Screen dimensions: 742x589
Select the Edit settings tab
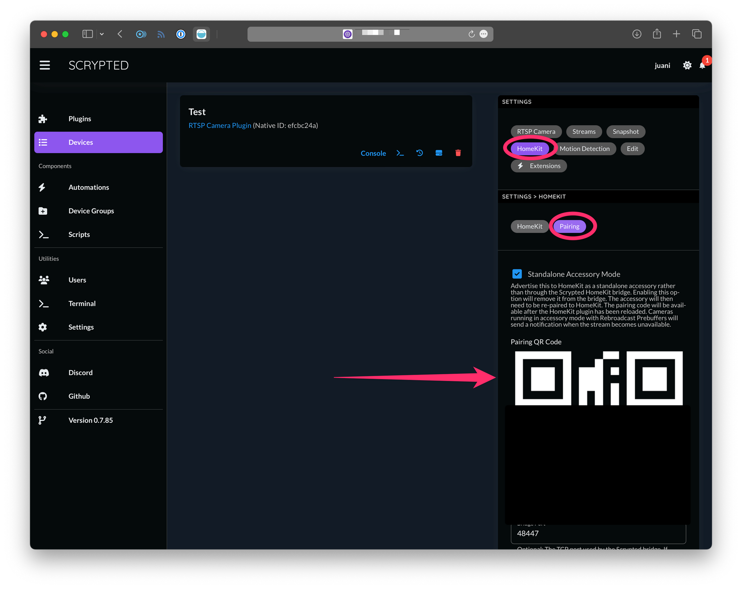pos(632,149)
